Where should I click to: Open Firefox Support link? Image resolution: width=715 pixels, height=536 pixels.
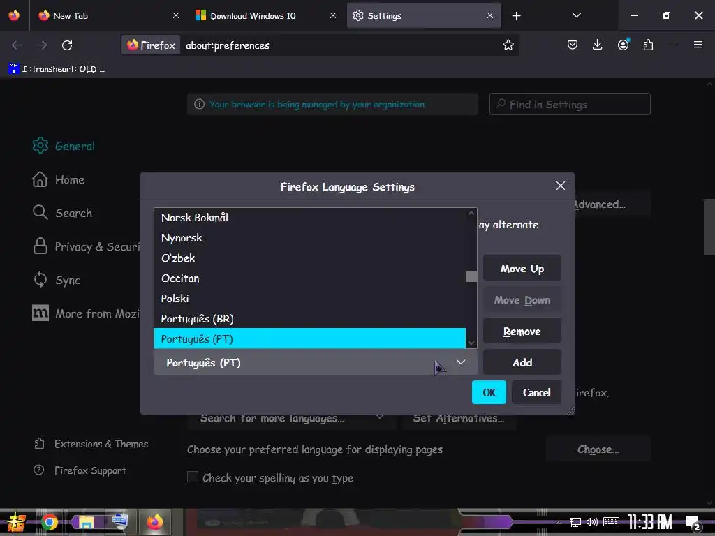80,470
